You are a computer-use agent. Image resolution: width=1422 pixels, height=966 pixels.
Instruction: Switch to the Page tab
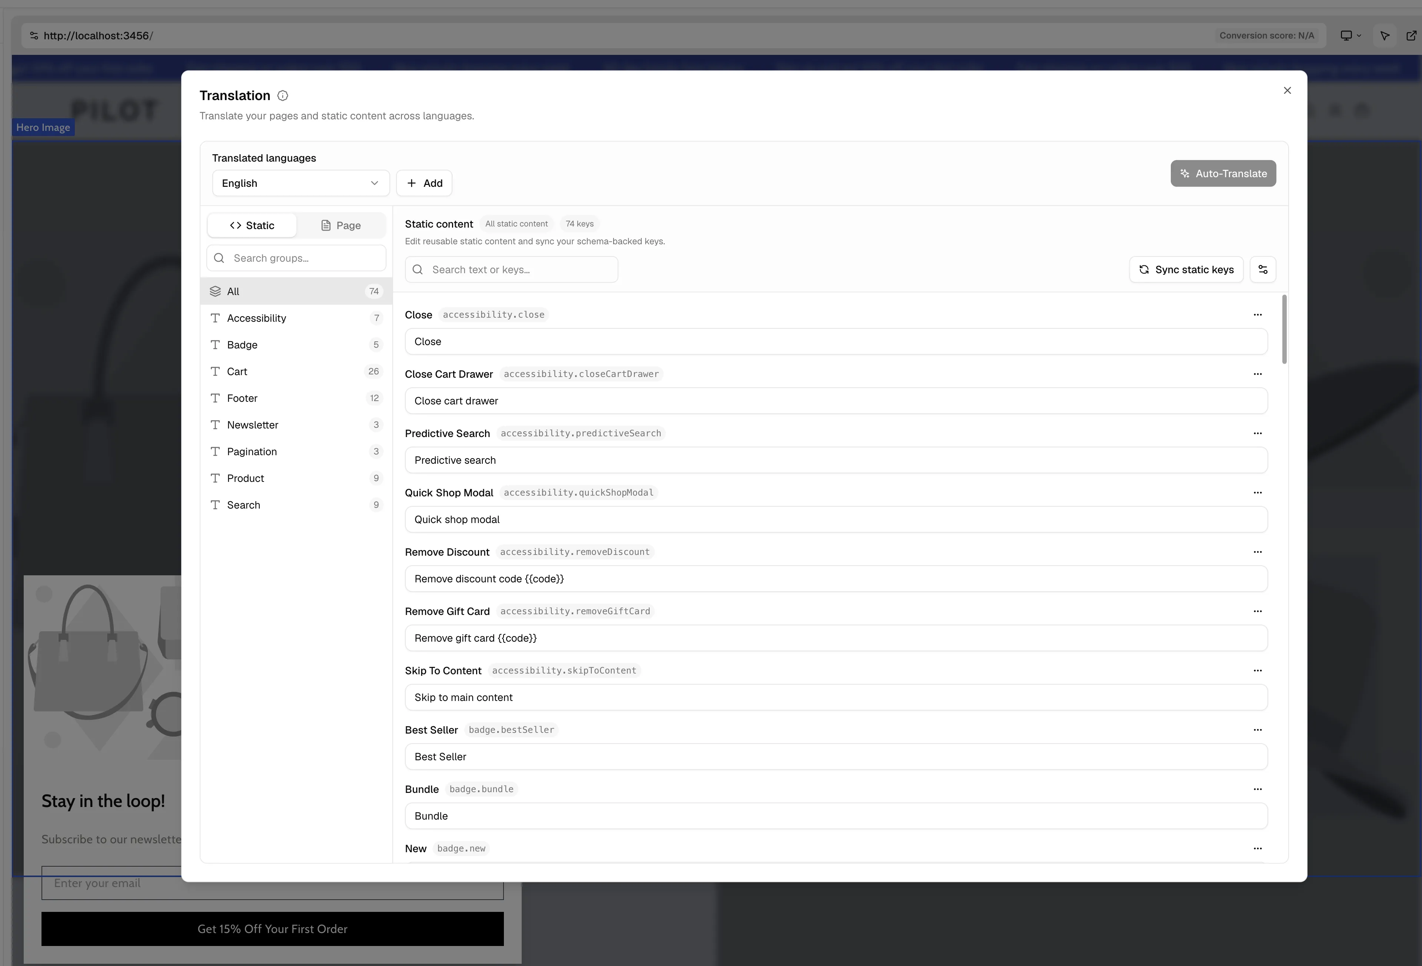click(x=341, y=225)
